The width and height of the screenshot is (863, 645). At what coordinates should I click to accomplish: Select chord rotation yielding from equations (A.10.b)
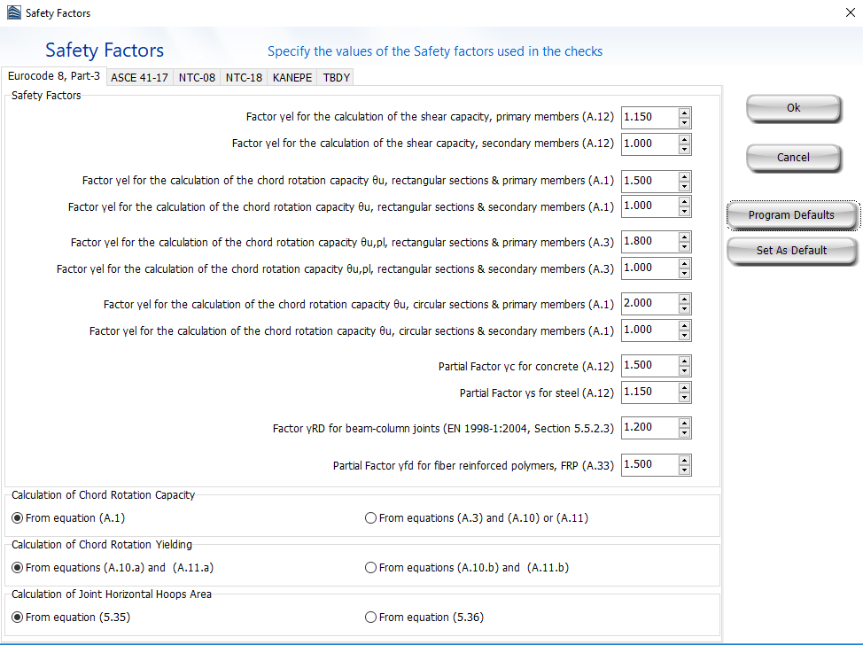369,567
